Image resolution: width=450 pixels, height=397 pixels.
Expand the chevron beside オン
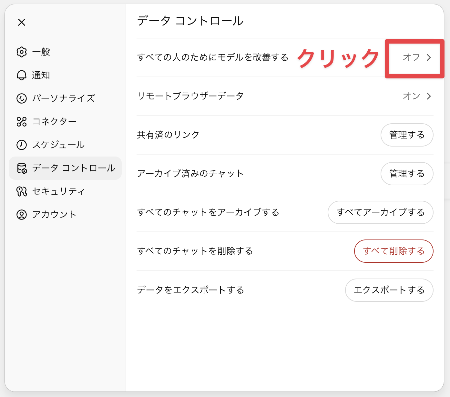pos(429,96)
